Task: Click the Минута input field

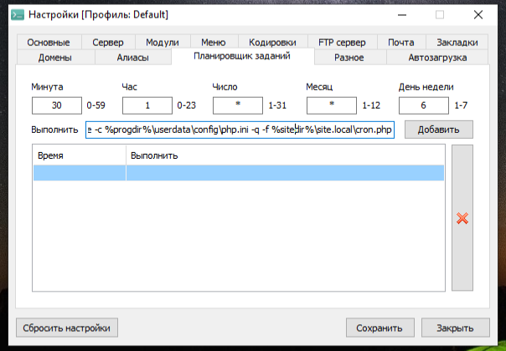Action: click(57, 106)
